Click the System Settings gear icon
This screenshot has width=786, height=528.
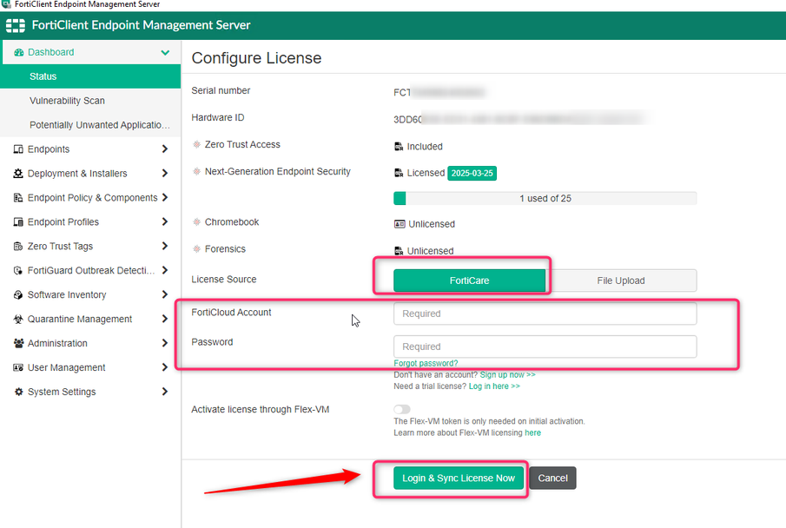(x=18, y=392)
